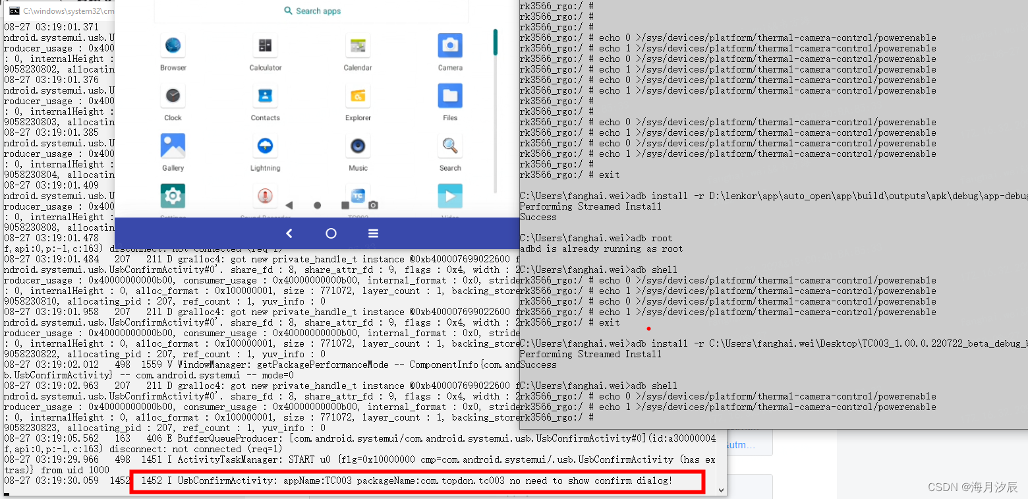Open the Gallery app
Viewport: 1028px width, 499px height.
click(173, 146)
